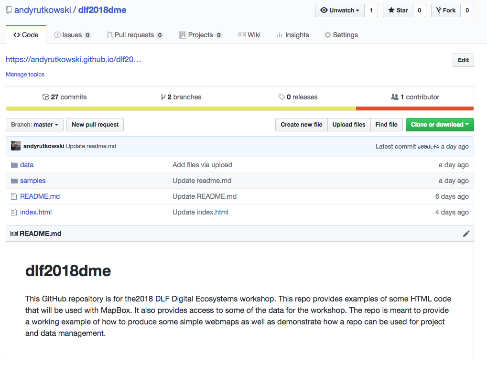Click the watchers count 1
Screen dimensions: 487x365
(x=371, y=11)
